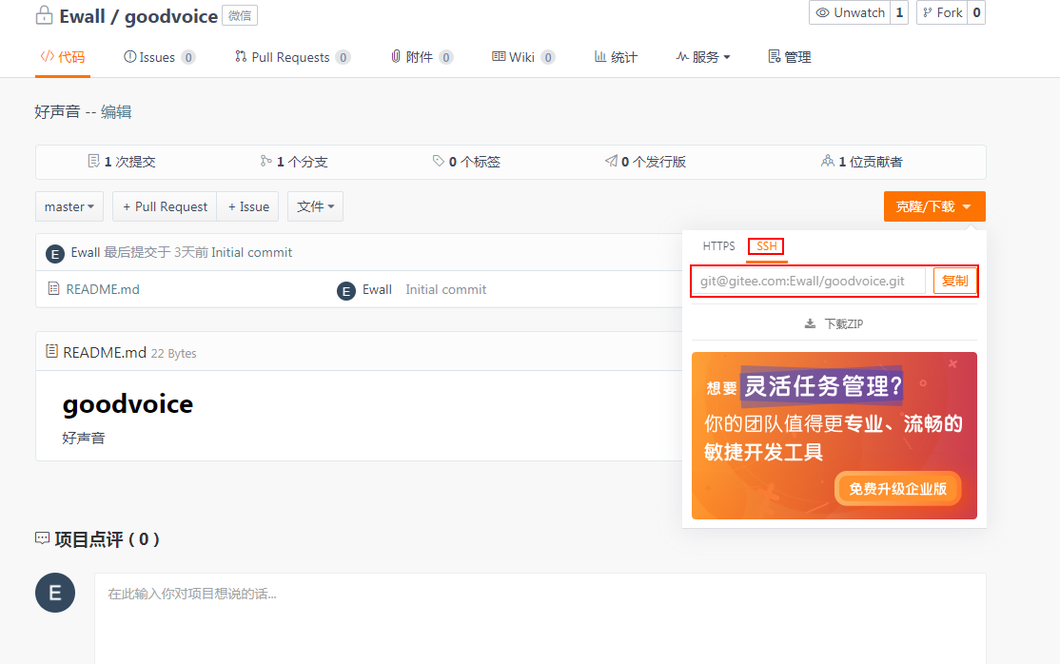Screen dimensions: 1060x664
Task: Open the Initial commit link in the header row
Action: (251, 252)
